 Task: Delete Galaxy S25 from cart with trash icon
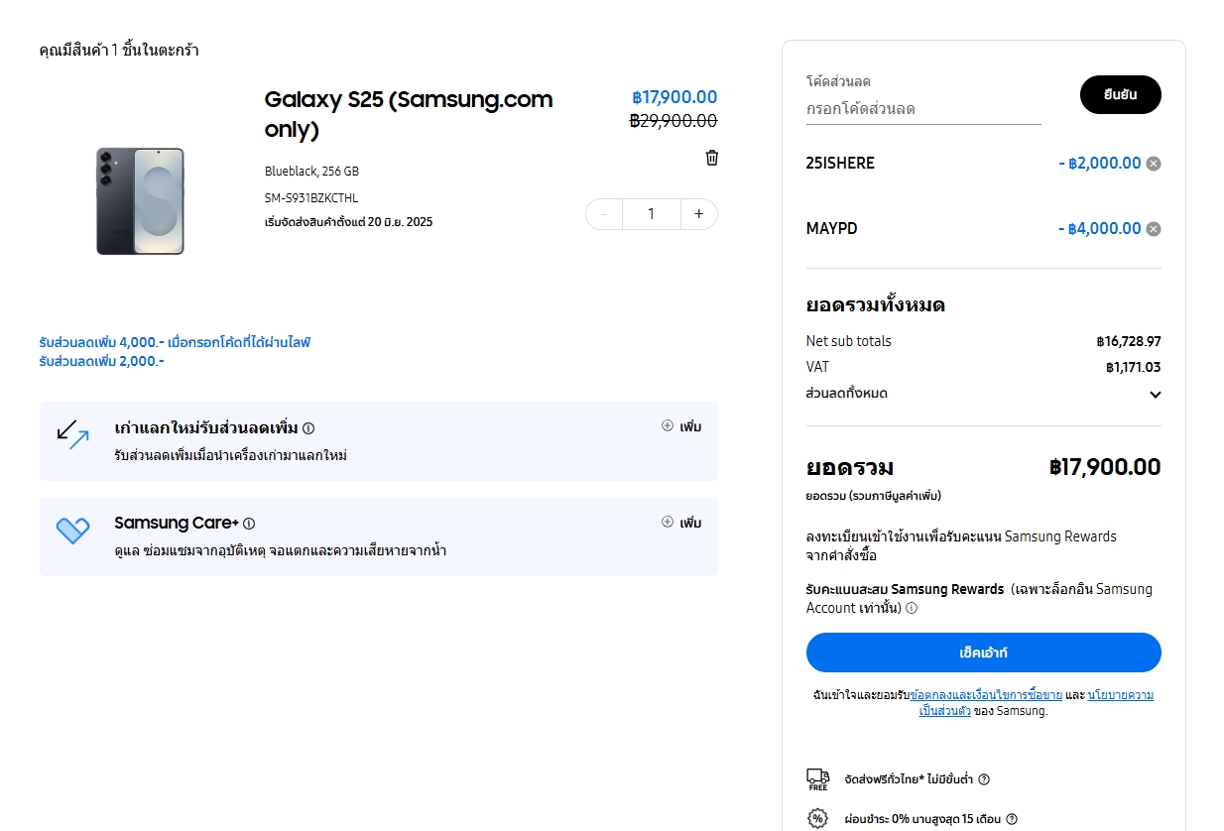(711, 158)
